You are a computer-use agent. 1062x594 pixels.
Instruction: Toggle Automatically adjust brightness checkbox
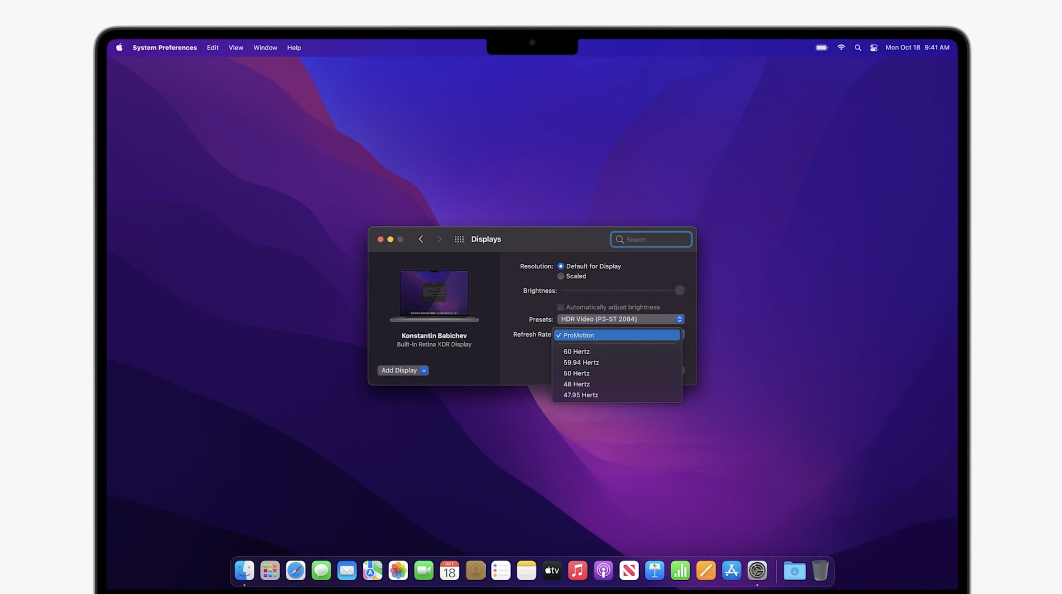(561, 307)
